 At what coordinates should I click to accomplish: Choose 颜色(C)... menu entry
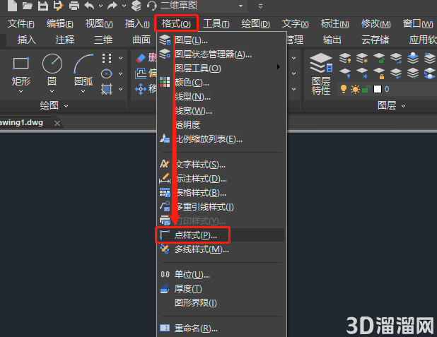tap(221, 82)
